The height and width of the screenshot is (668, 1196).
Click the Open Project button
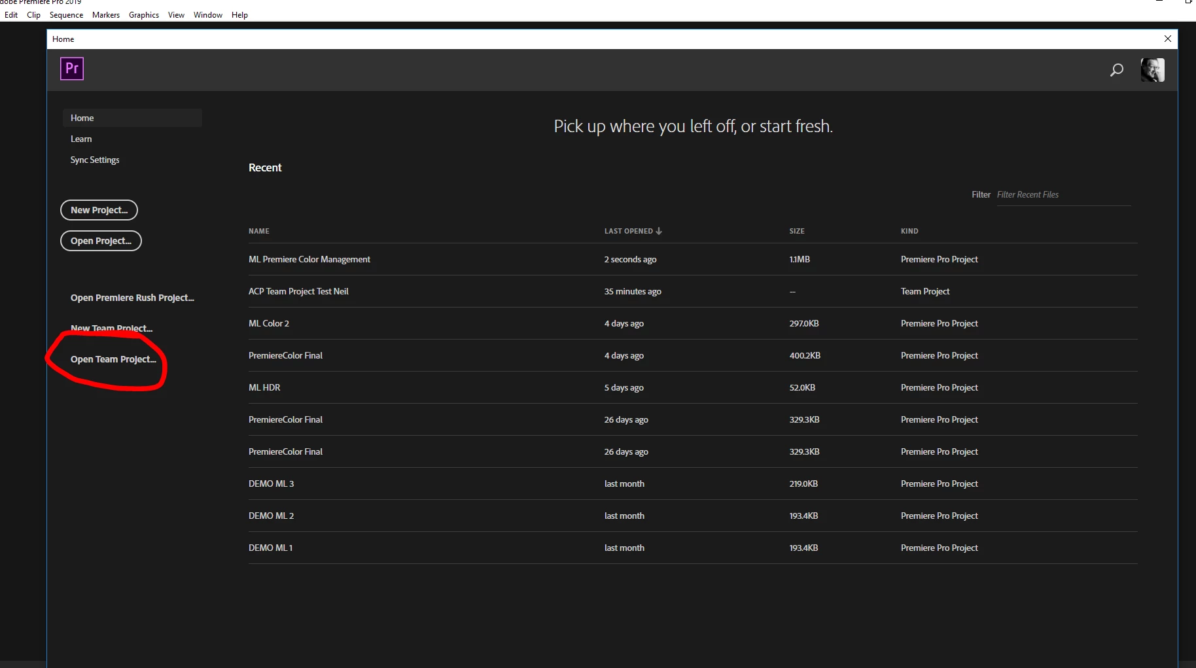pos(101,241)
